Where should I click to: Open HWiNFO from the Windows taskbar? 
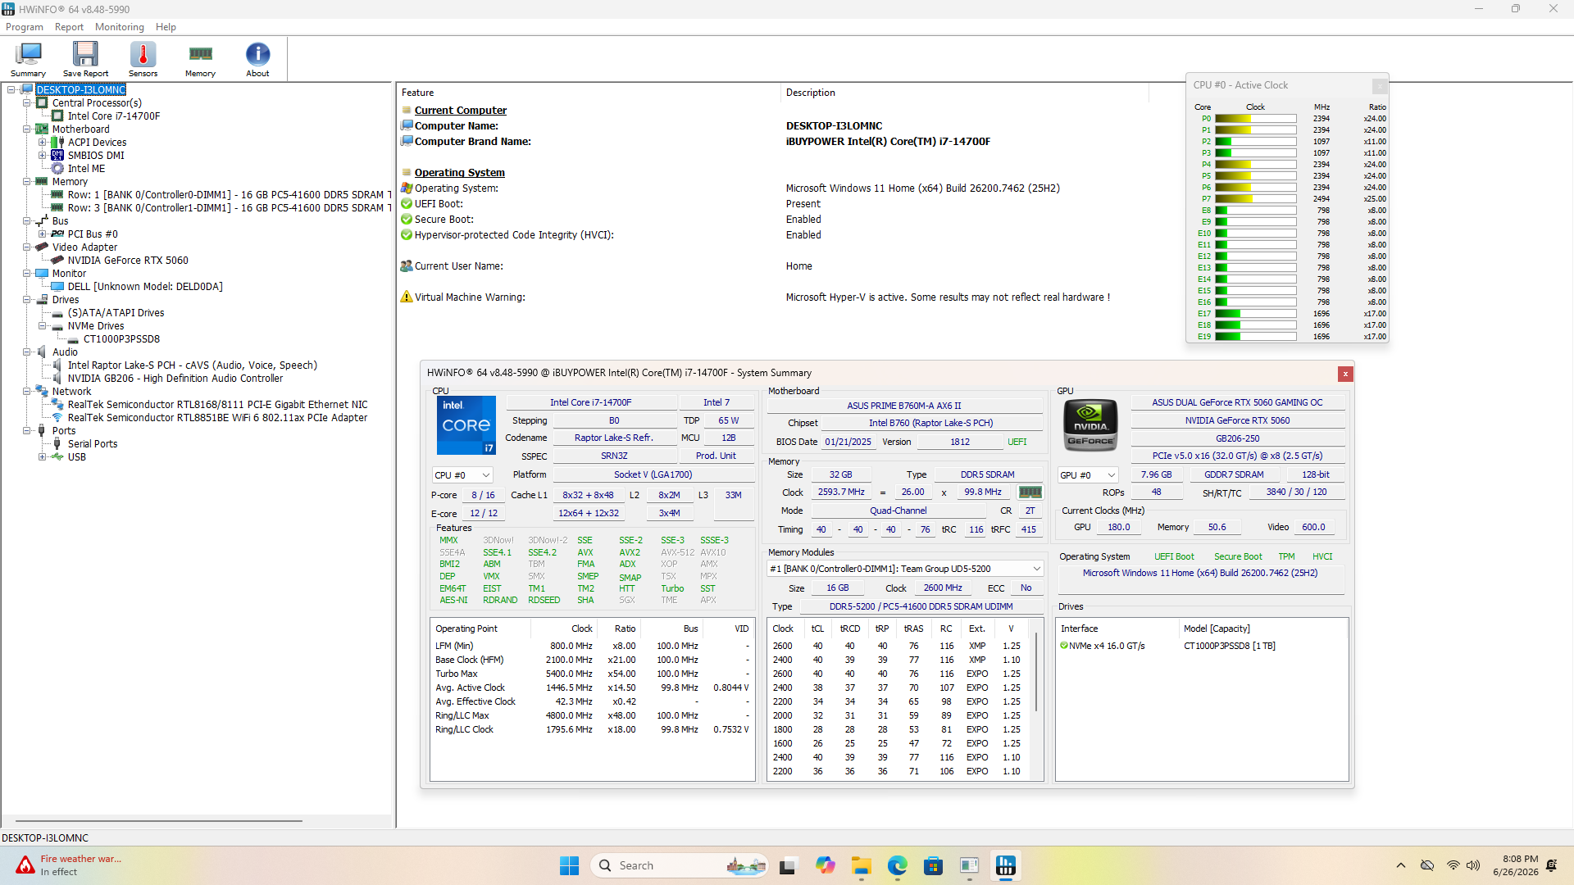1005,865
